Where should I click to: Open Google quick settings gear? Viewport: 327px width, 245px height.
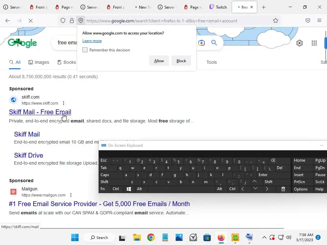tap(300, 43)
